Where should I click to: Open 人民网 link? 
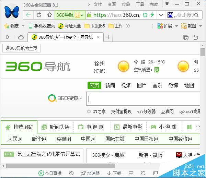click(x=15, y=139)
